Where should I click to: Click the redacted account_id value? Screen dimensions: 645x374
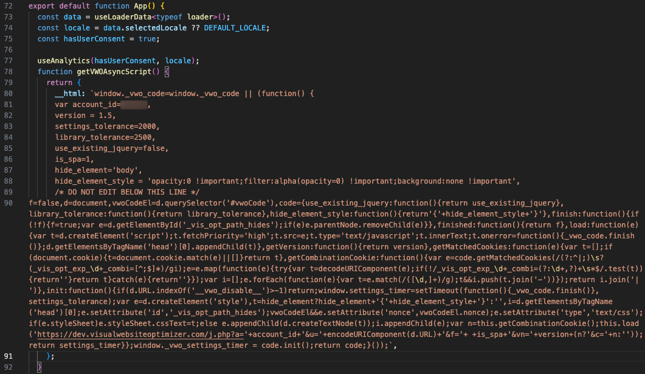pos(133,105)
